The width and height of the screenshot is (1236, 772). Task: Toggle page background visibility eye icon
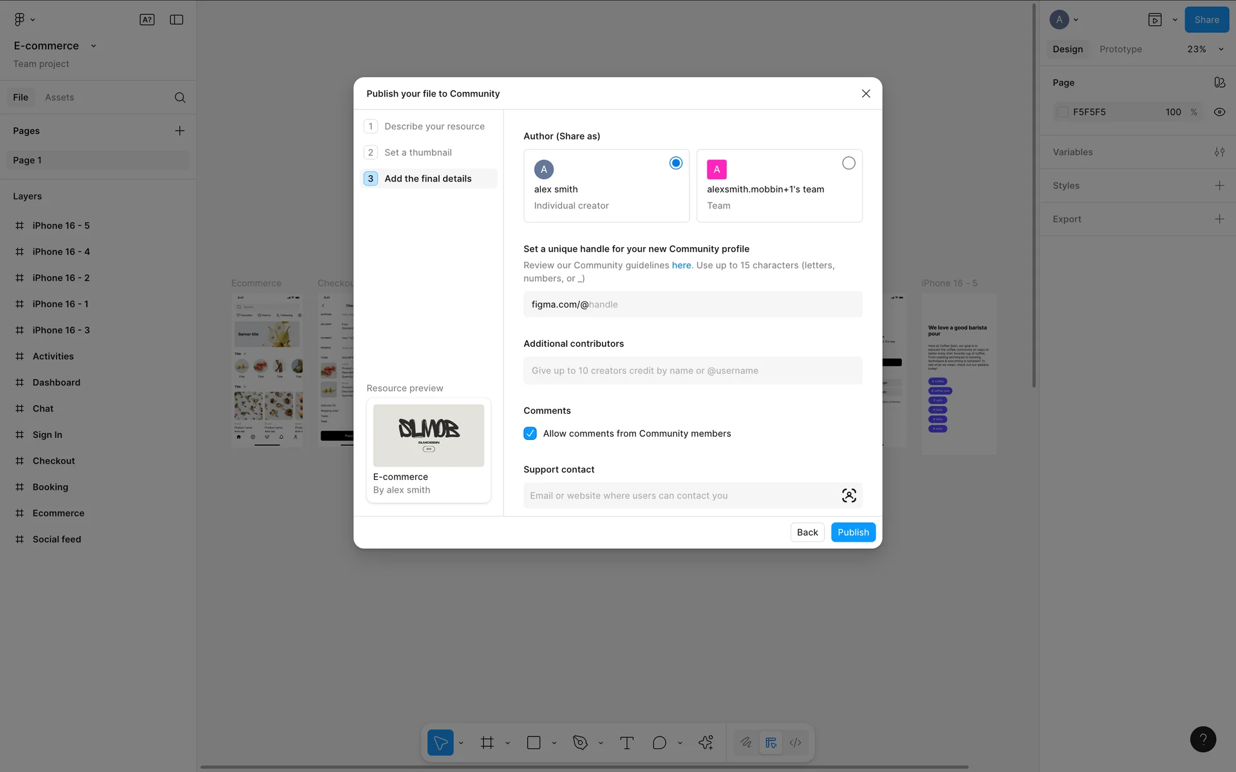click(1219, 112)
